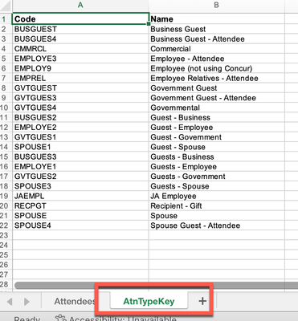The width and height of the screenshot is (298, 321).
Task: Select the Employee (not using Concur) cell
Action: [x=216, y=68]
